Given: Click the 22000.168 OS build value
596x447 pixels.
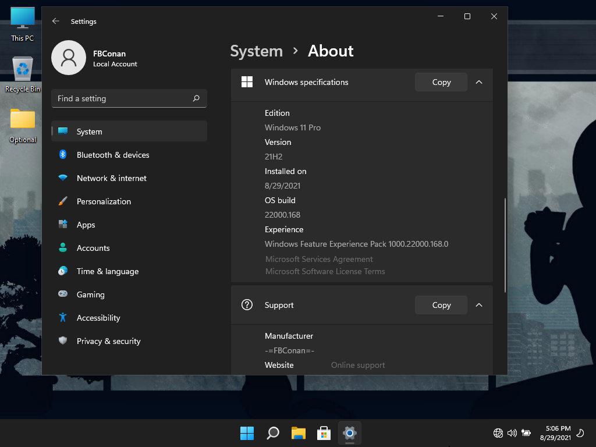Looking at the screenshot, I should (282, 215).
